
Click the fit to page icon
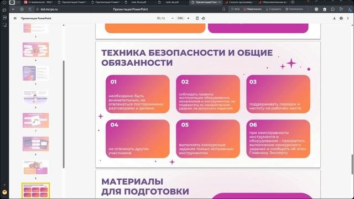pos(197,18)
